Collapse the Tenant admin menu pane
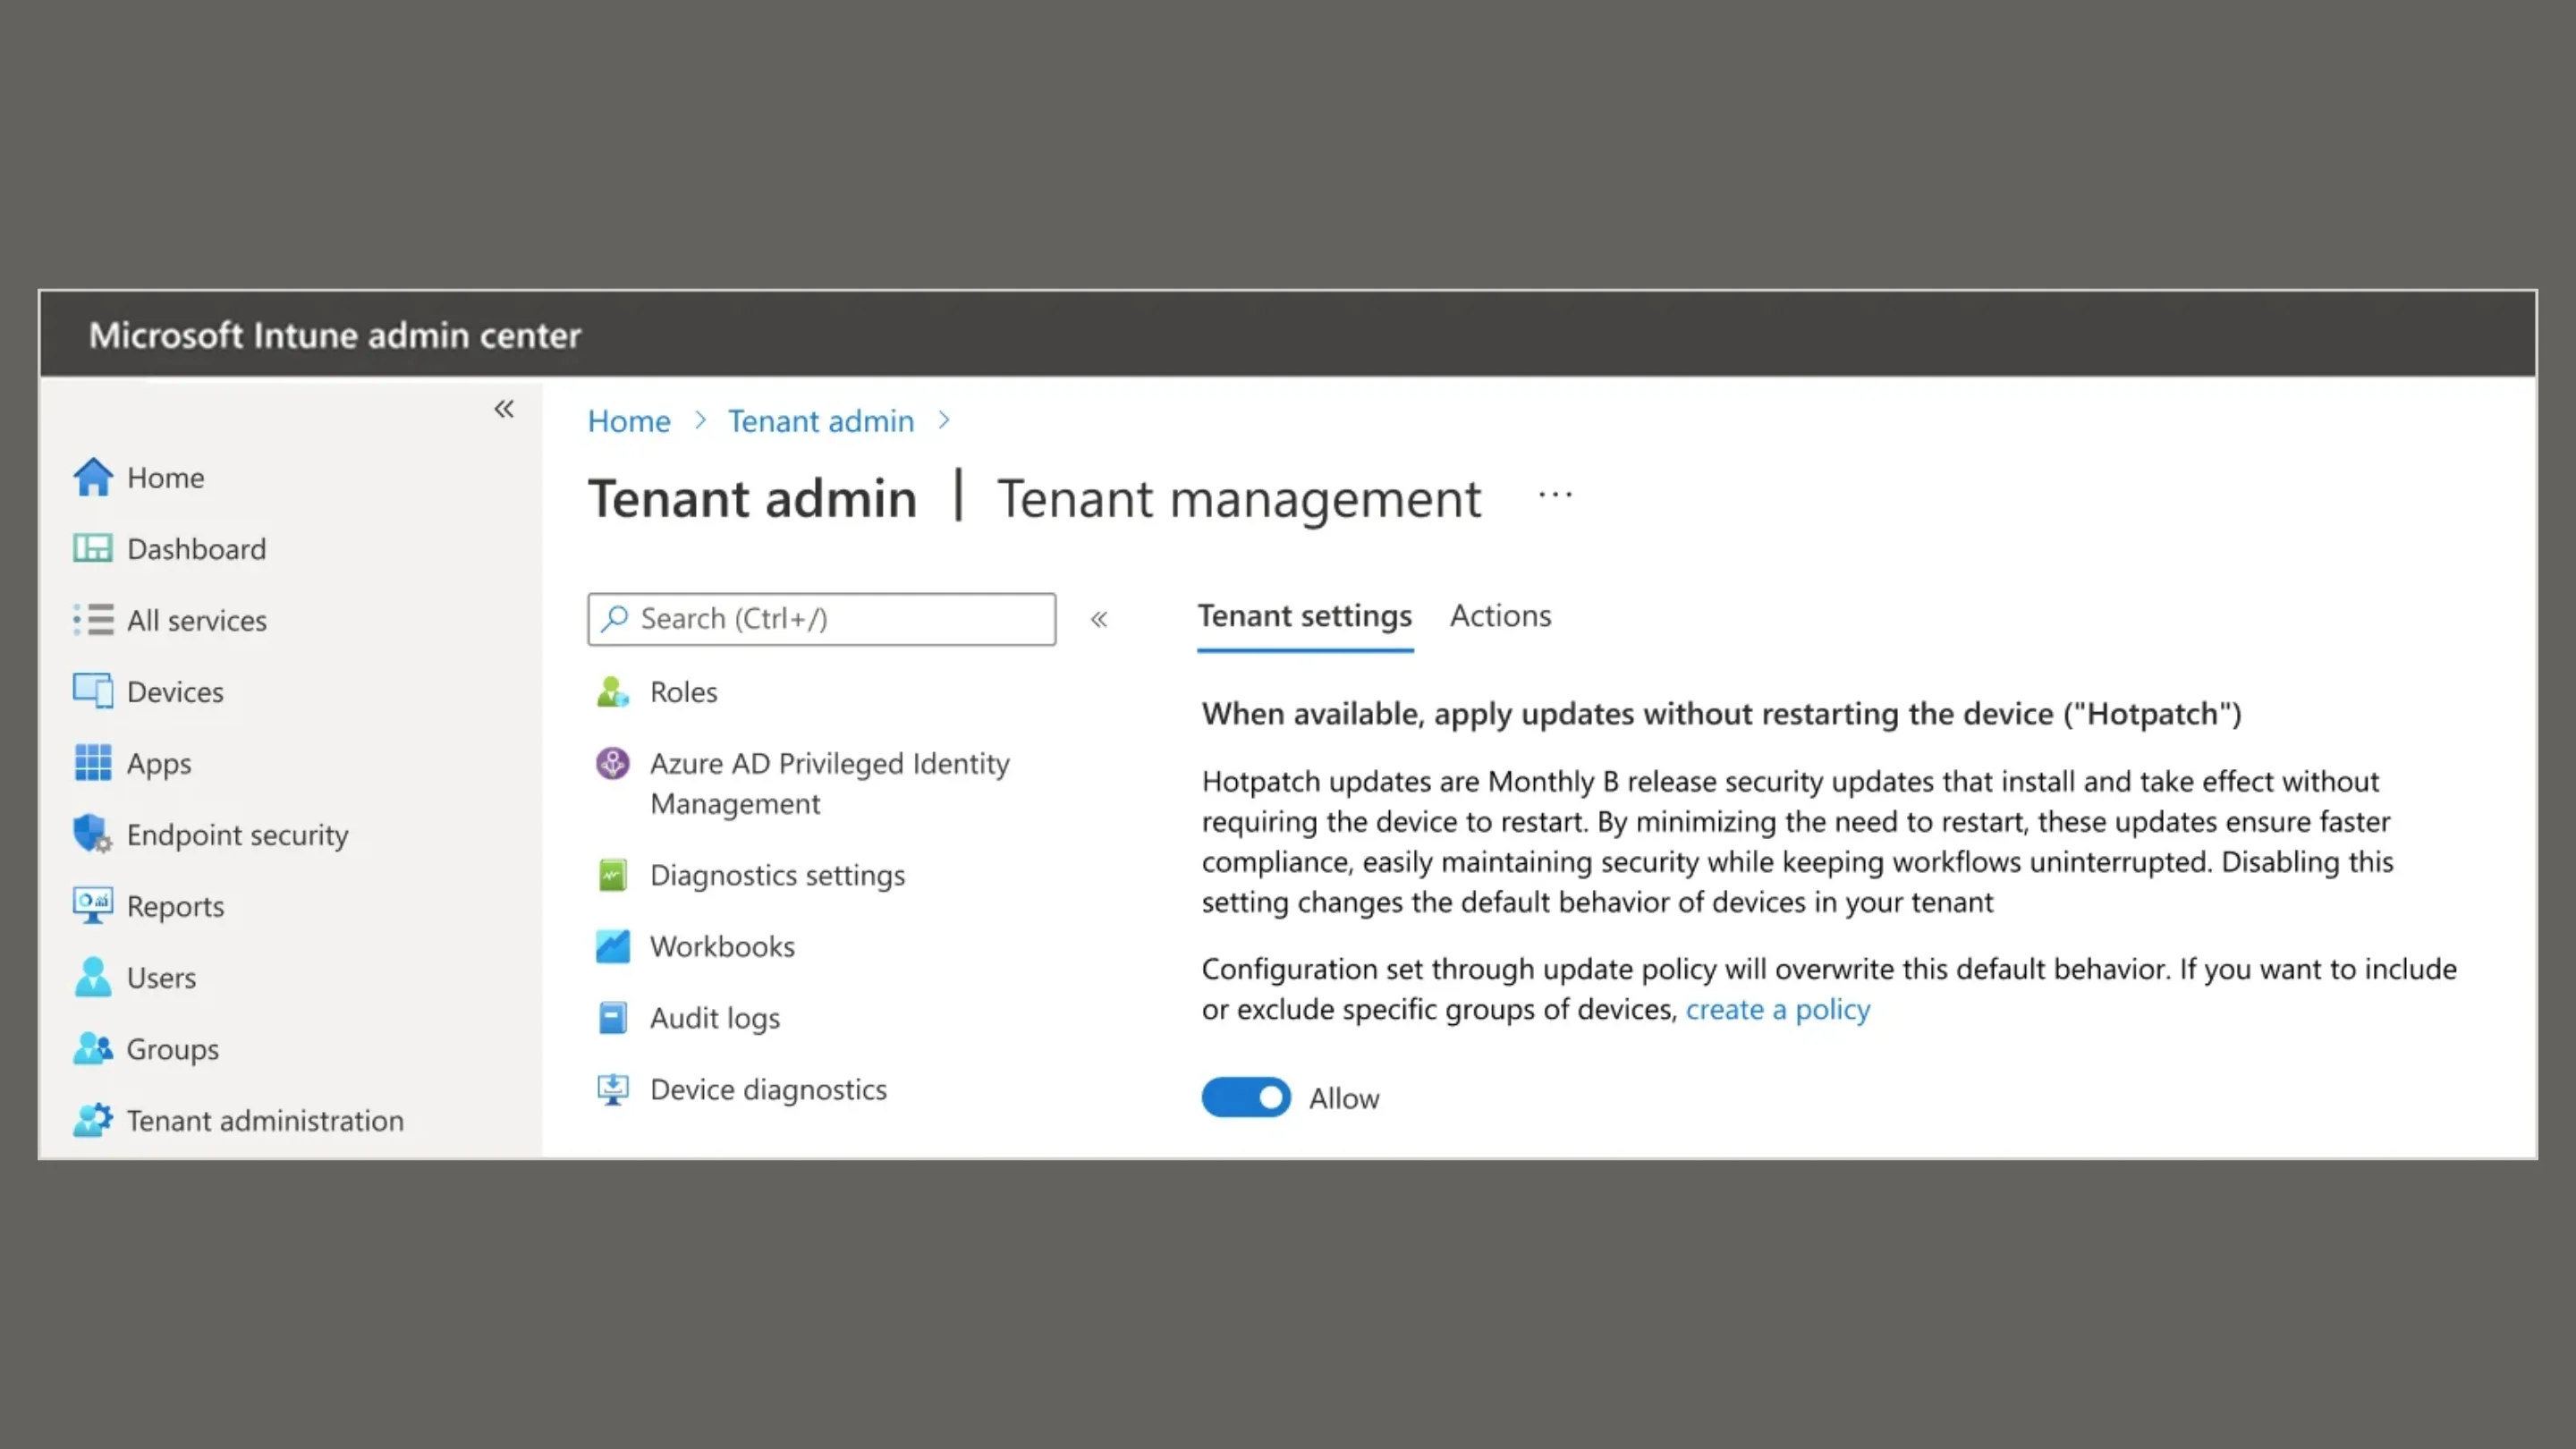The height and width of the screenshot is (1449, 2576). [x=1099, y=619]
